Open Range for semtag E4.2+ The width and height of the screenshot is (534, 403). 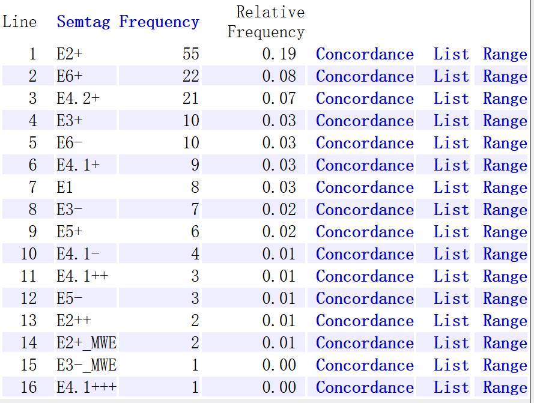[505, 98]
